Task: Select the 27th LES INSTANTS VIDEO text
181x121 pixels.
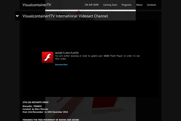Action: (35, 102)
